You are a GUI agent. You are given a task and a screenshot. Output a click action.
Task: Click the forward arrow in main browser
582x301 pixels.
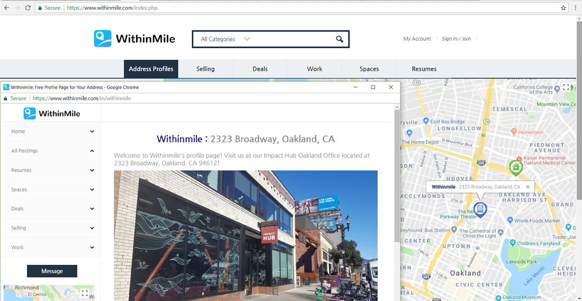(17, 8)
